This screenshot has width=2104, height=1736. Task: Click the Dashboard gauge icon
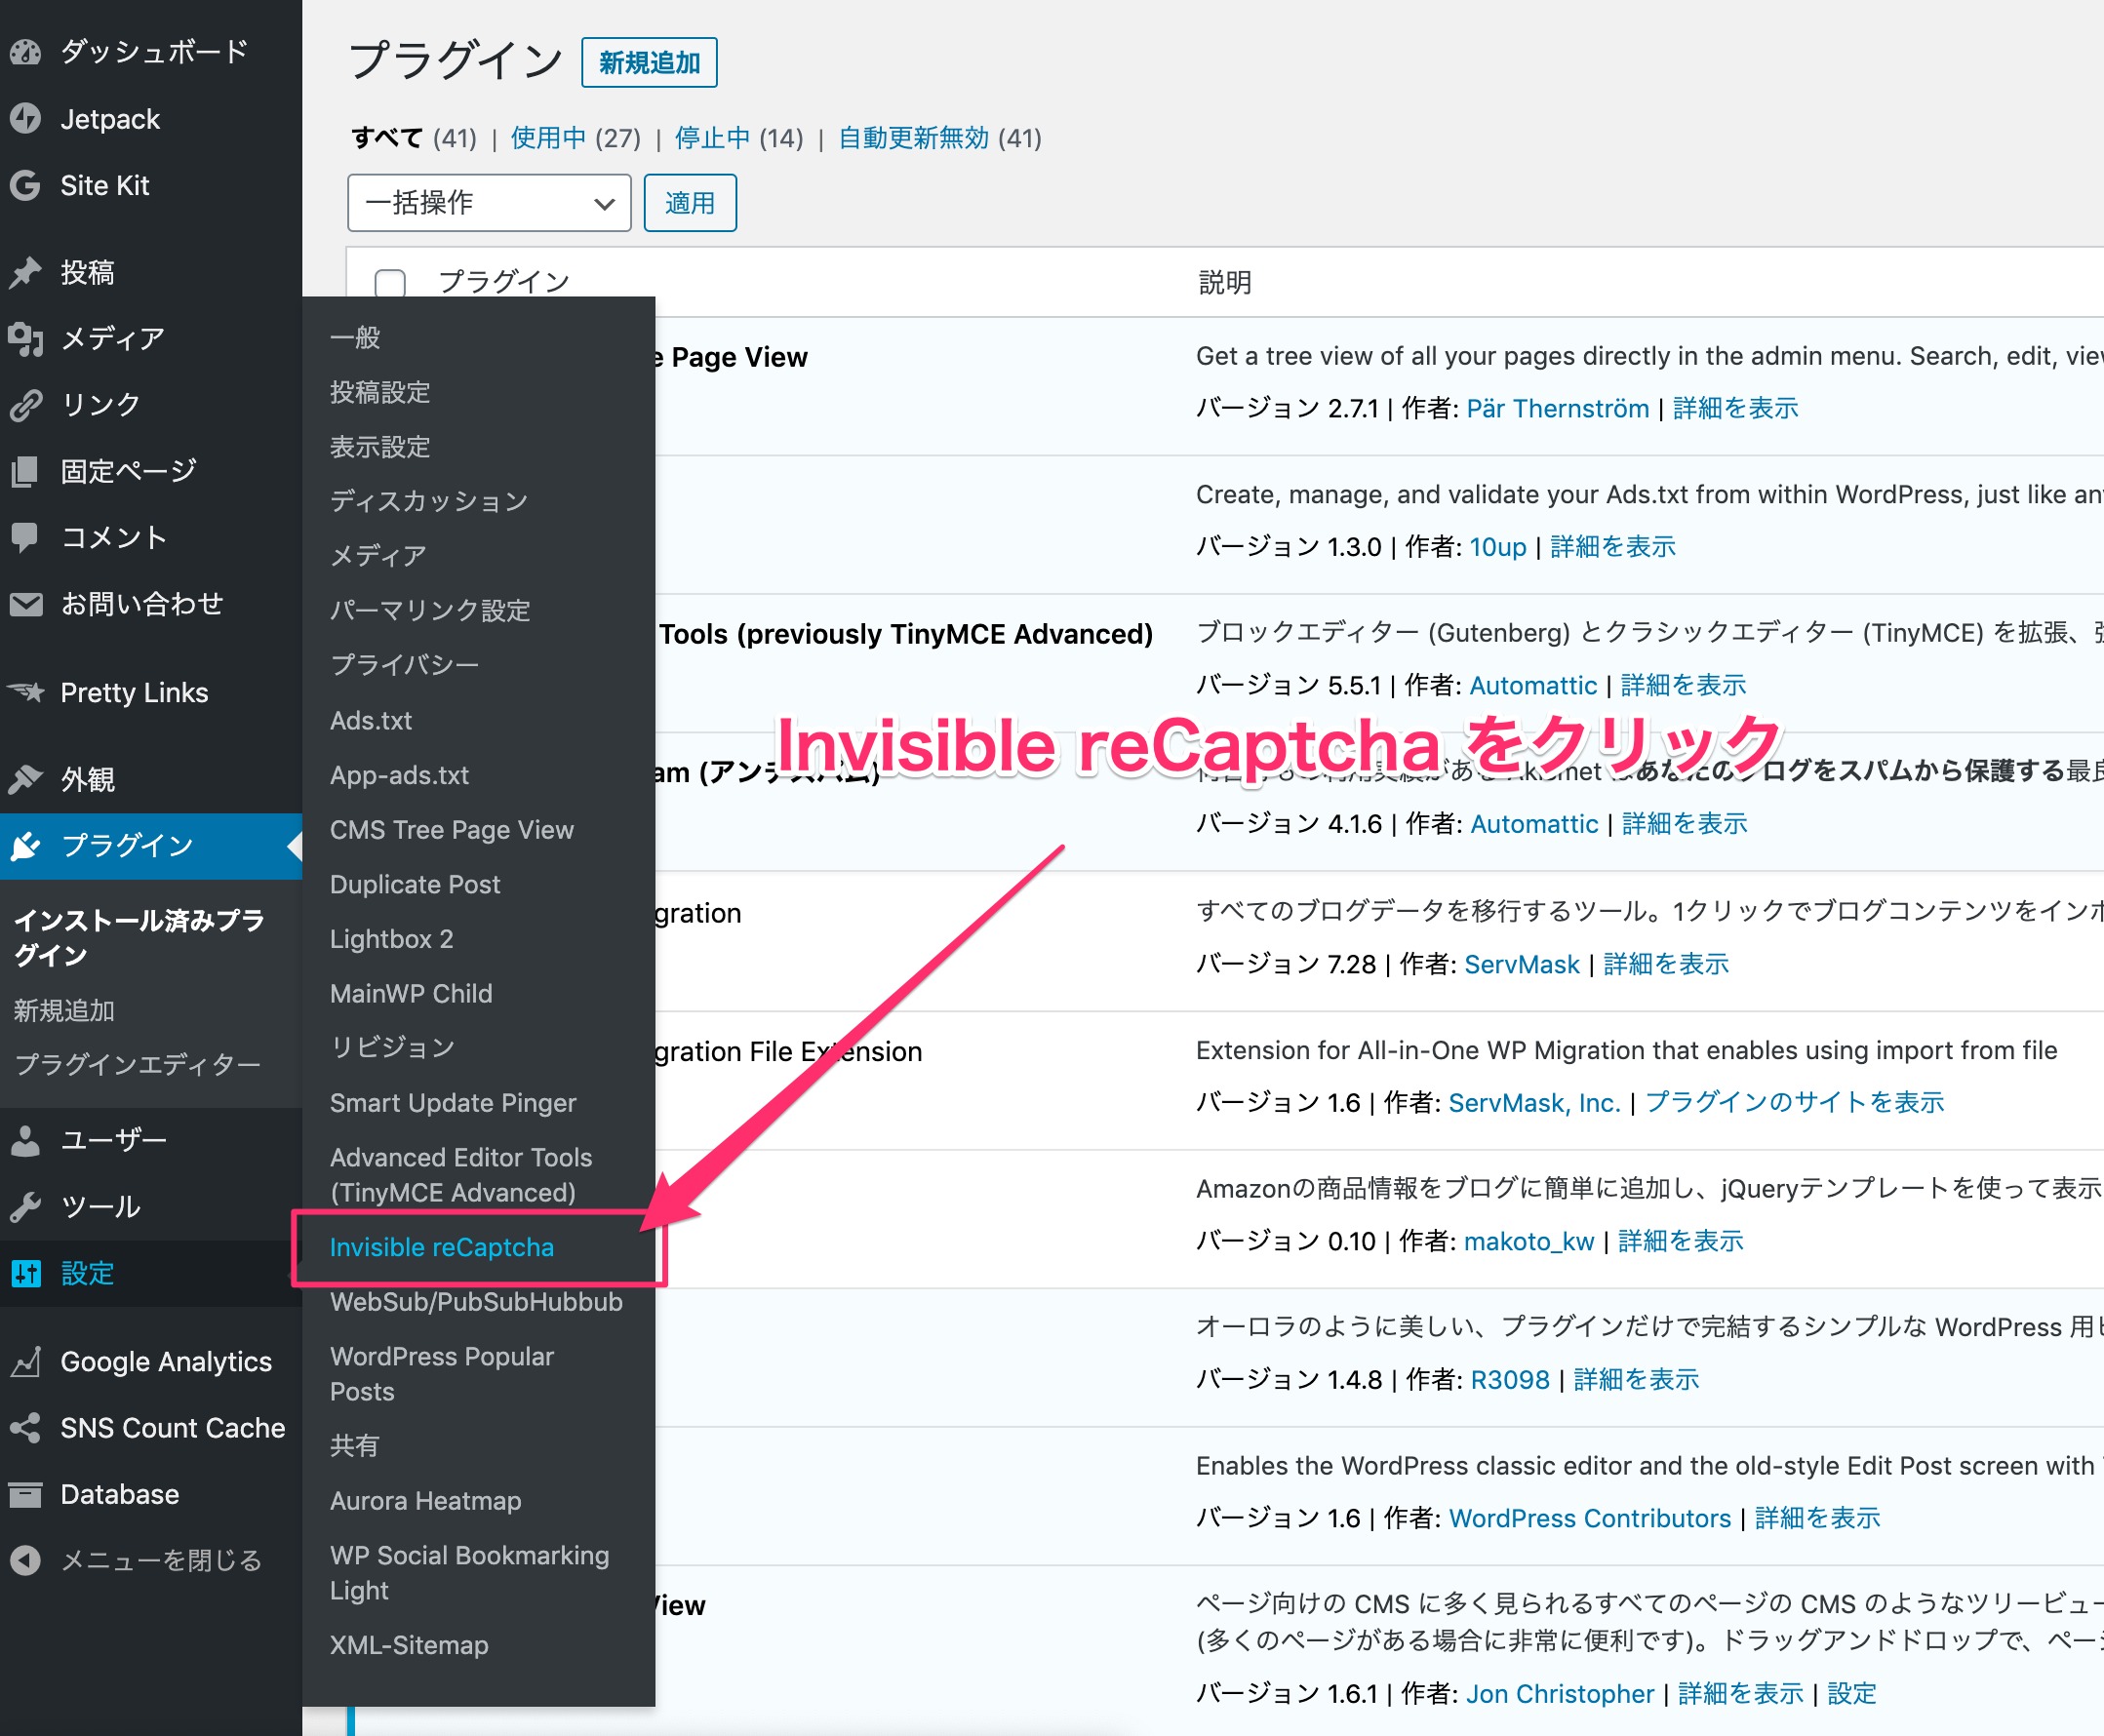26,52
